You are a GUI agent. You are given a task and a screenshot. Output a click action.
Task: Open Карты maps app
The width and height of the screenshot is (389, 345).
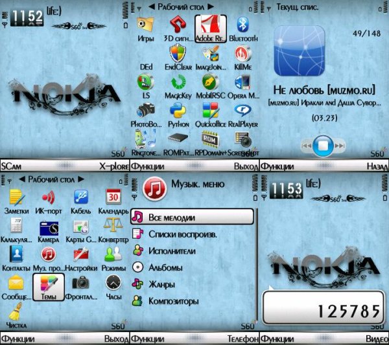pyautogui.click(x=81, y=230)
